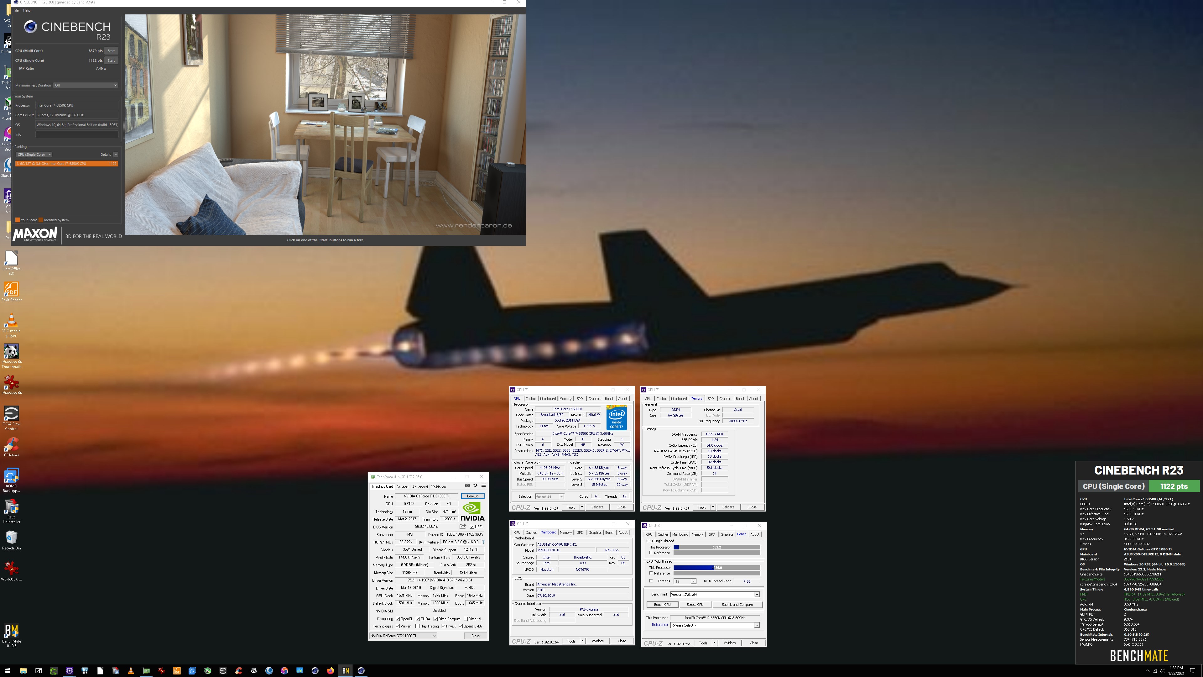The height and width of the screenshot is (677, 1203).
Task: Switch to the Sensors tab in GPU-Z
Action: (x=402, y=487)
